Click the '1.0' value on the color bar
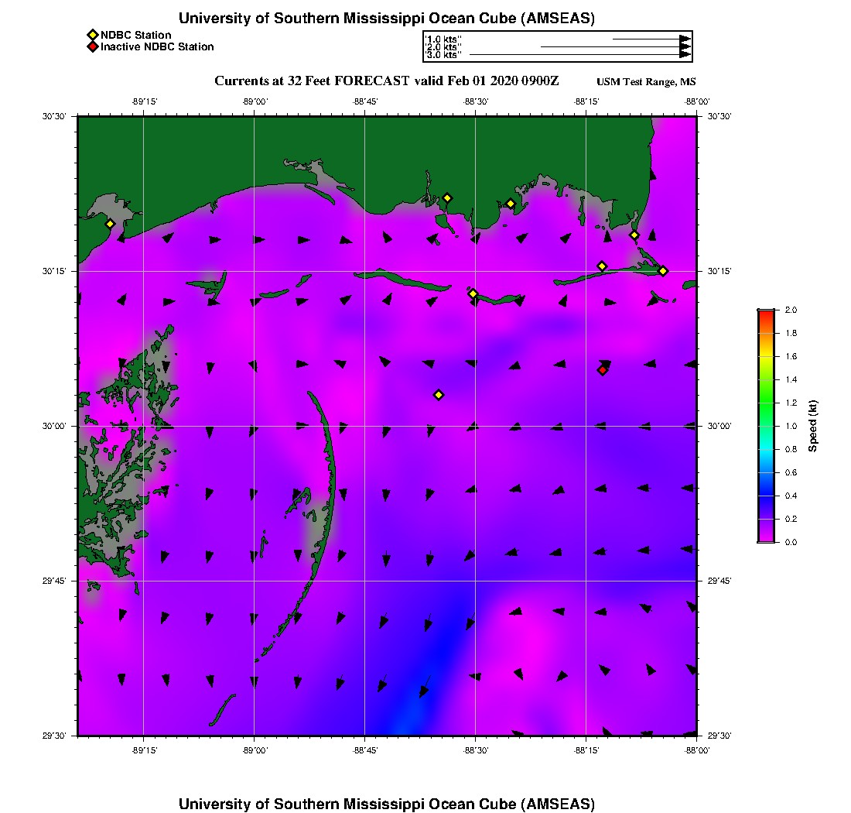The height and width of the screenshot is (813, 851). (791, 427)
